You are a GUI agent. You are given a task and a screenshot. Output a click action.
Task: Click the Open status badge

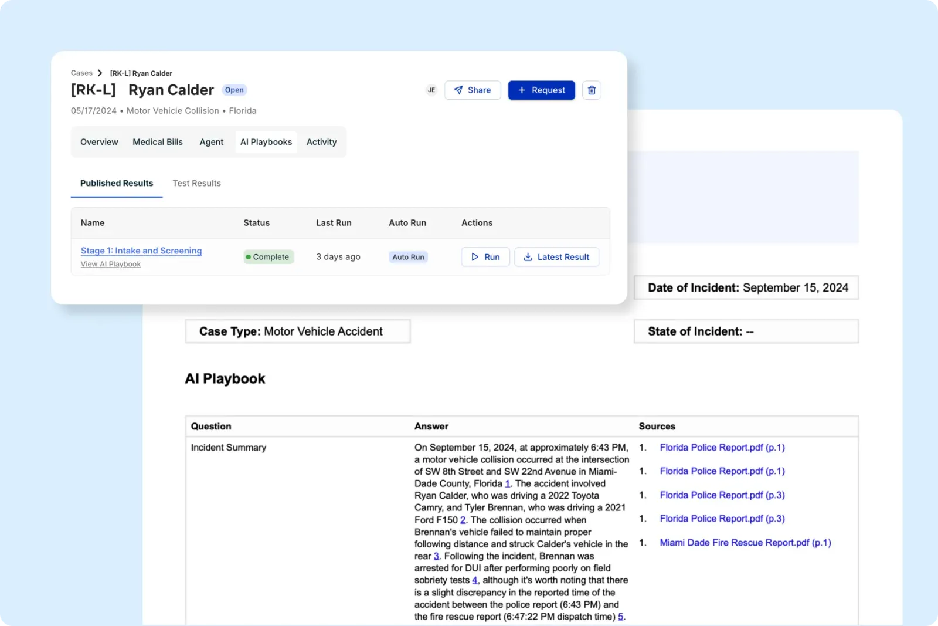234,90
